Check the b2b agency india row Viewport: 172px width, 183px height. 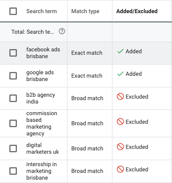point(13,98)
